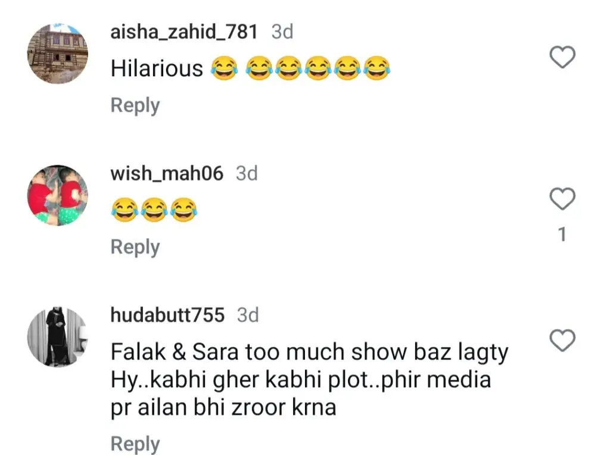
Task: Open the aisha_zahid_781 username link
Action: click(x=184, y=32)
